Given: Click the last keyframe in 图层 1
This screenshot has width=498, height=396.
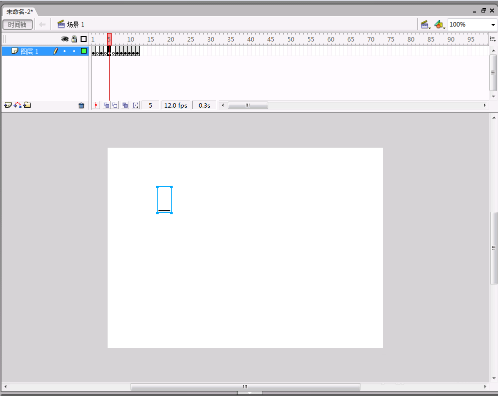Looking at the screenshot, I should click(138, 51).
